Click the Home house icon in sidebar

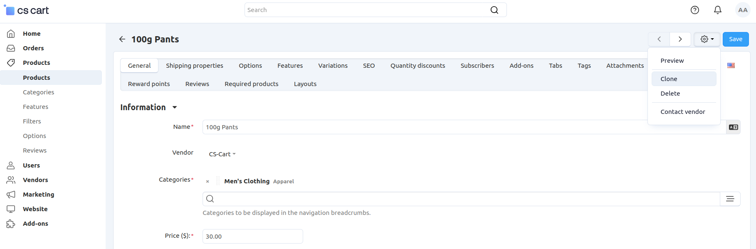(11, 34)
